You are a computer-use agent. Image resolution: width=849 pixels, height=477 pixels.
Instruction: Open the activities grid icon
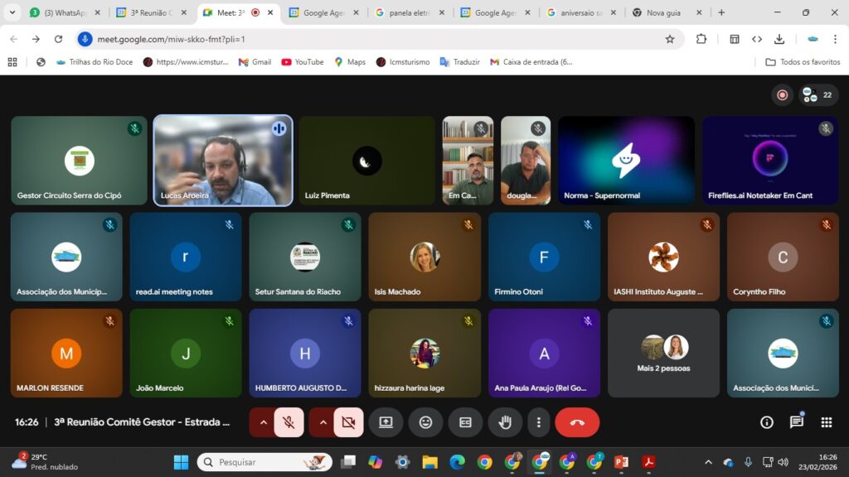(826, 422)
